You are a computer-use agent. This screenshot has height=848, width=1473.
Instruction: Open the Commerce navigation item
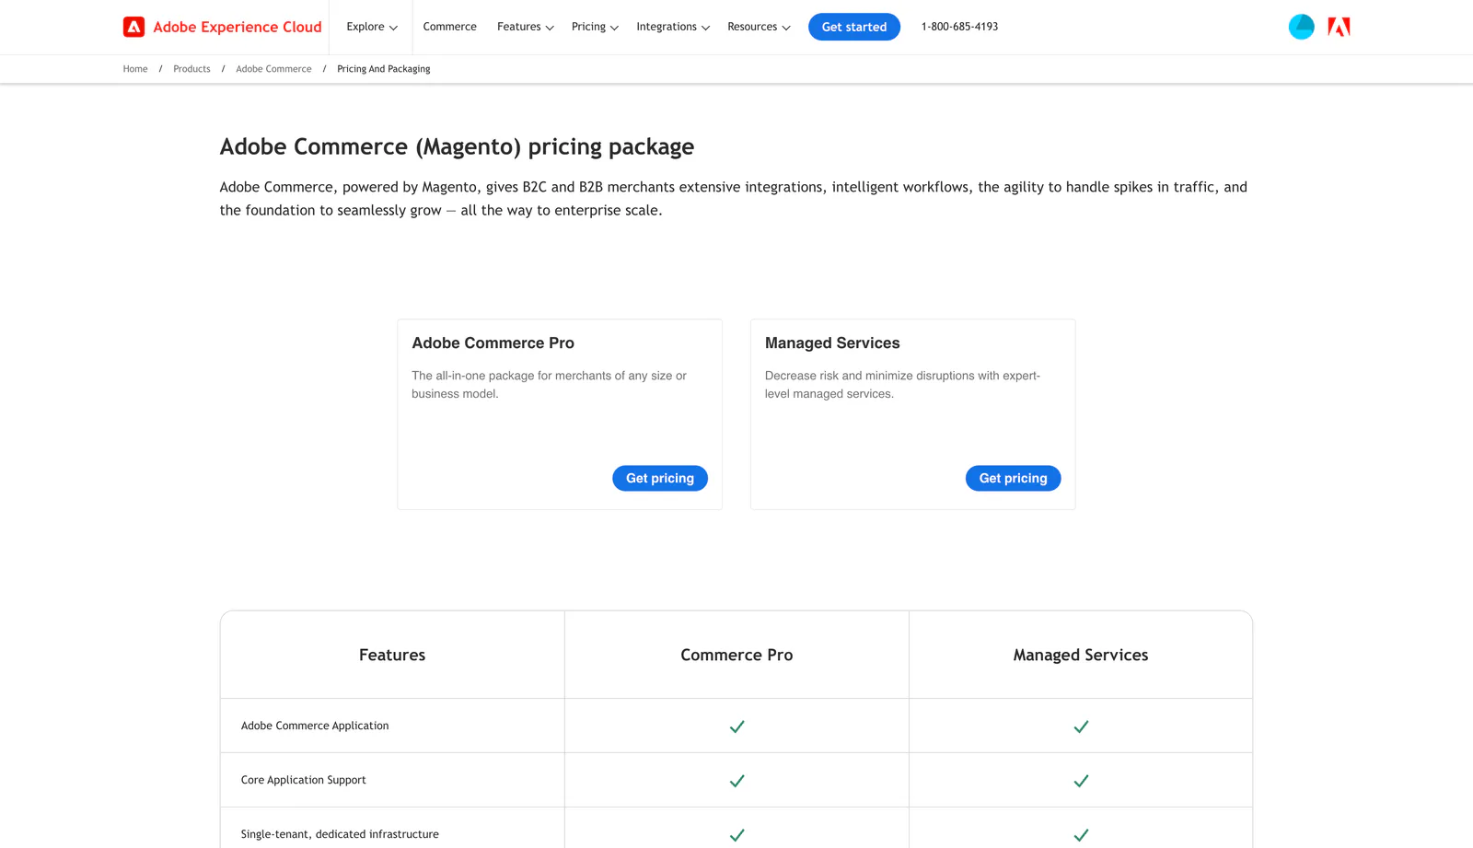pyautogui.click(x=450, y=27)
